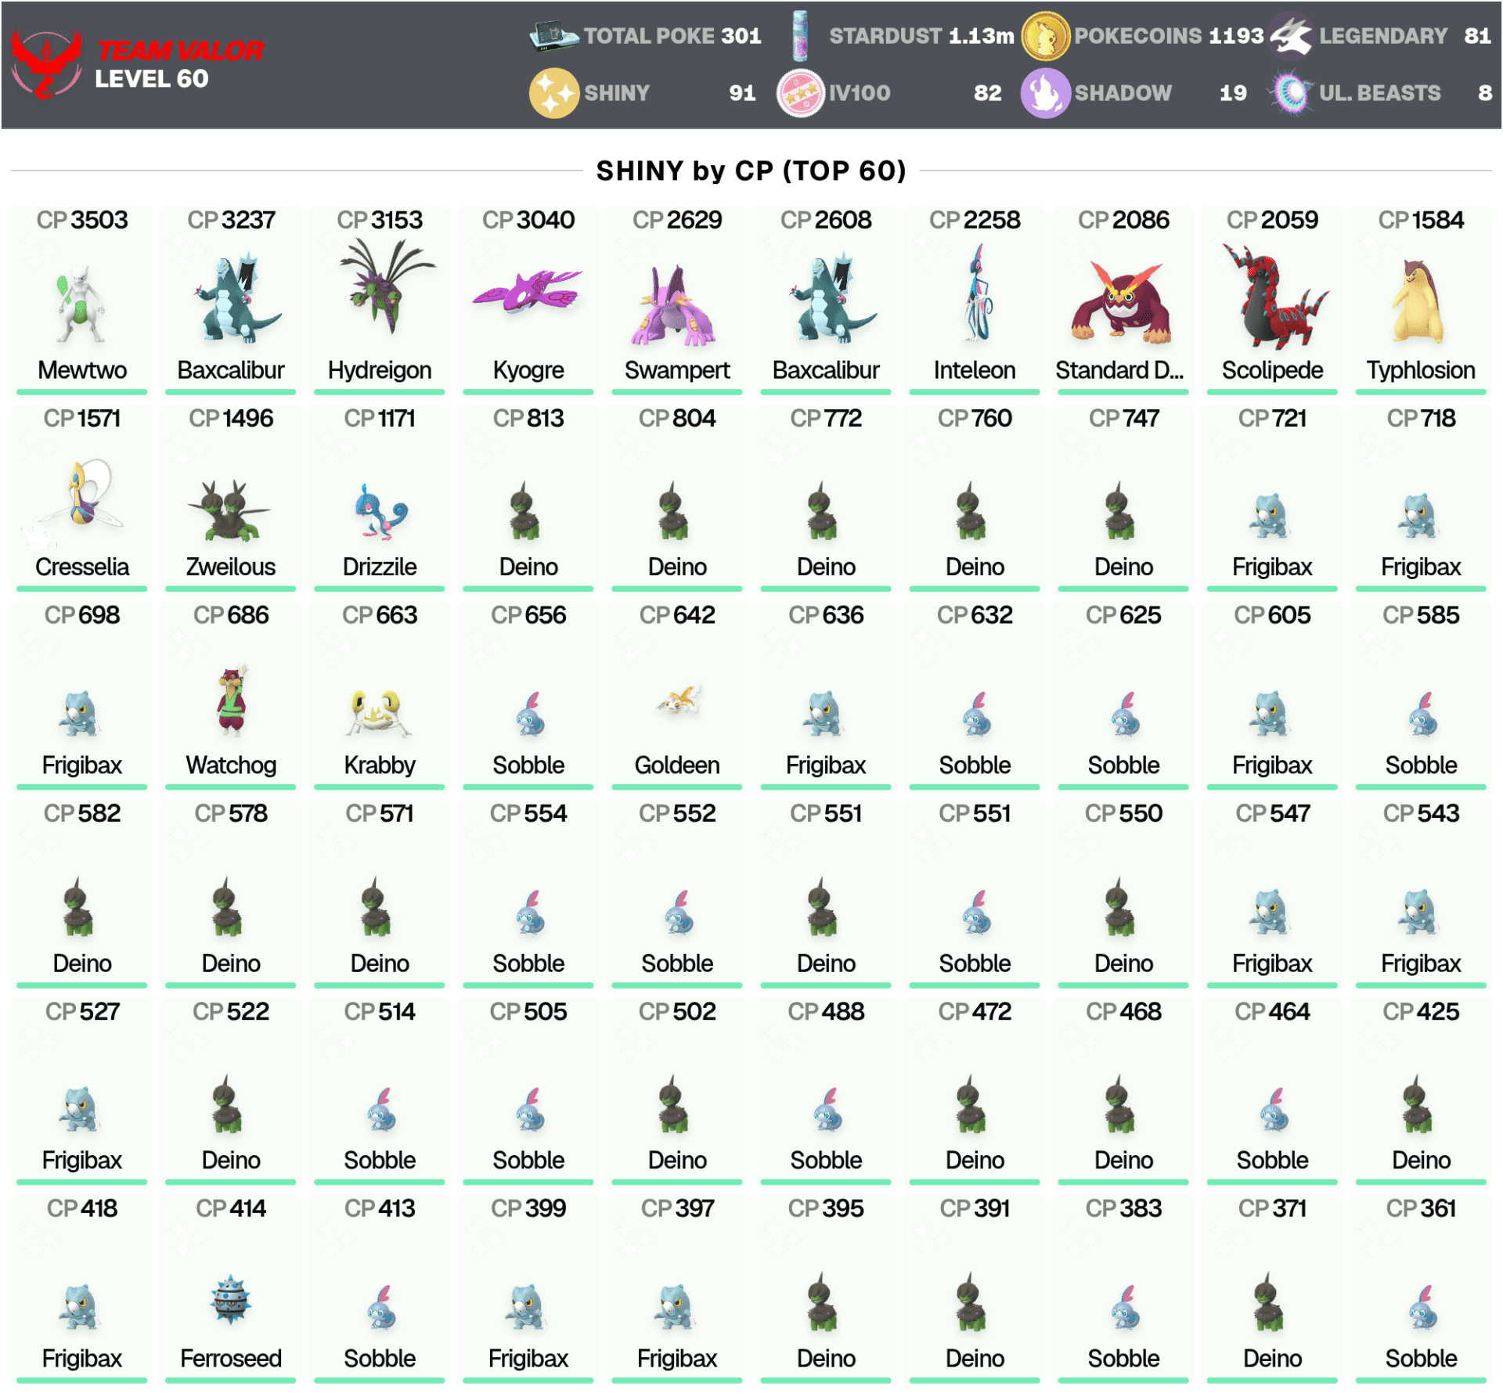1503x1397 pixels.
Task: Click the 'CP 686' value above Watchog
Action: point(231,615)
